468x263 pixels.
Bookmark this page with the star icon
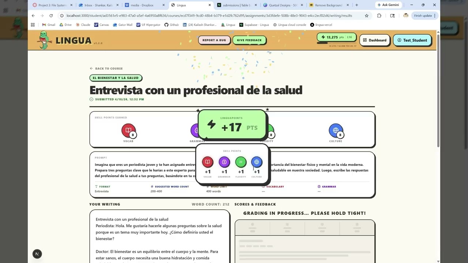[x=366, y=16]
